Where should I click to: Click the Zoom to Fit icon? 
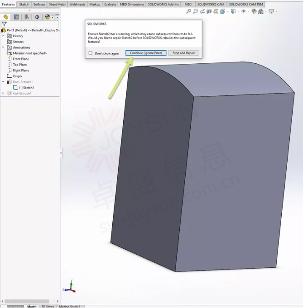click(x=188, y=11)
